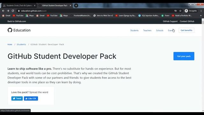Click the Tweet button
This screenshot has height=115, width=204.
17,98
